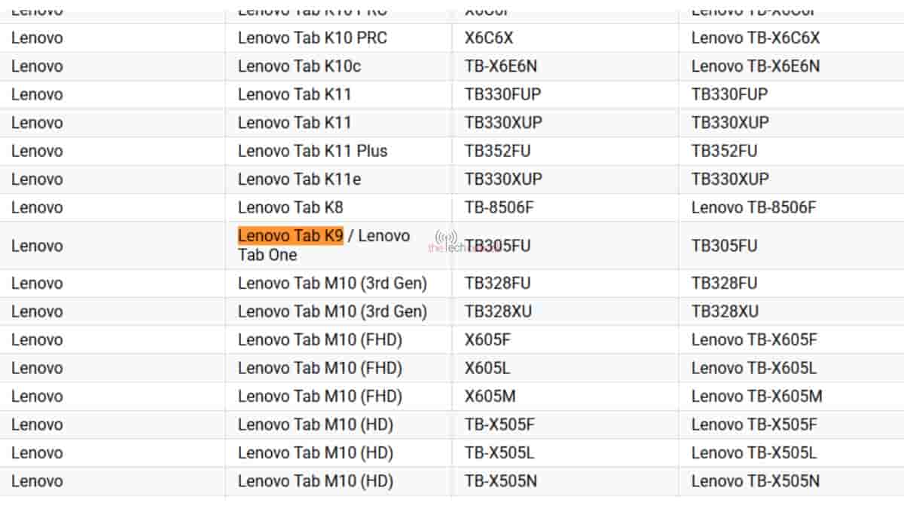Click the highlighted Lenovo Tab K9 text
The width and height of the screenshot is (904, 509).
290,236
